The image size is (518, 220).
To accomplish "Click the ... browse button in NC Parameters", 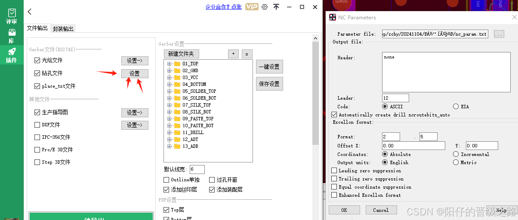I will tap(499, 34).
